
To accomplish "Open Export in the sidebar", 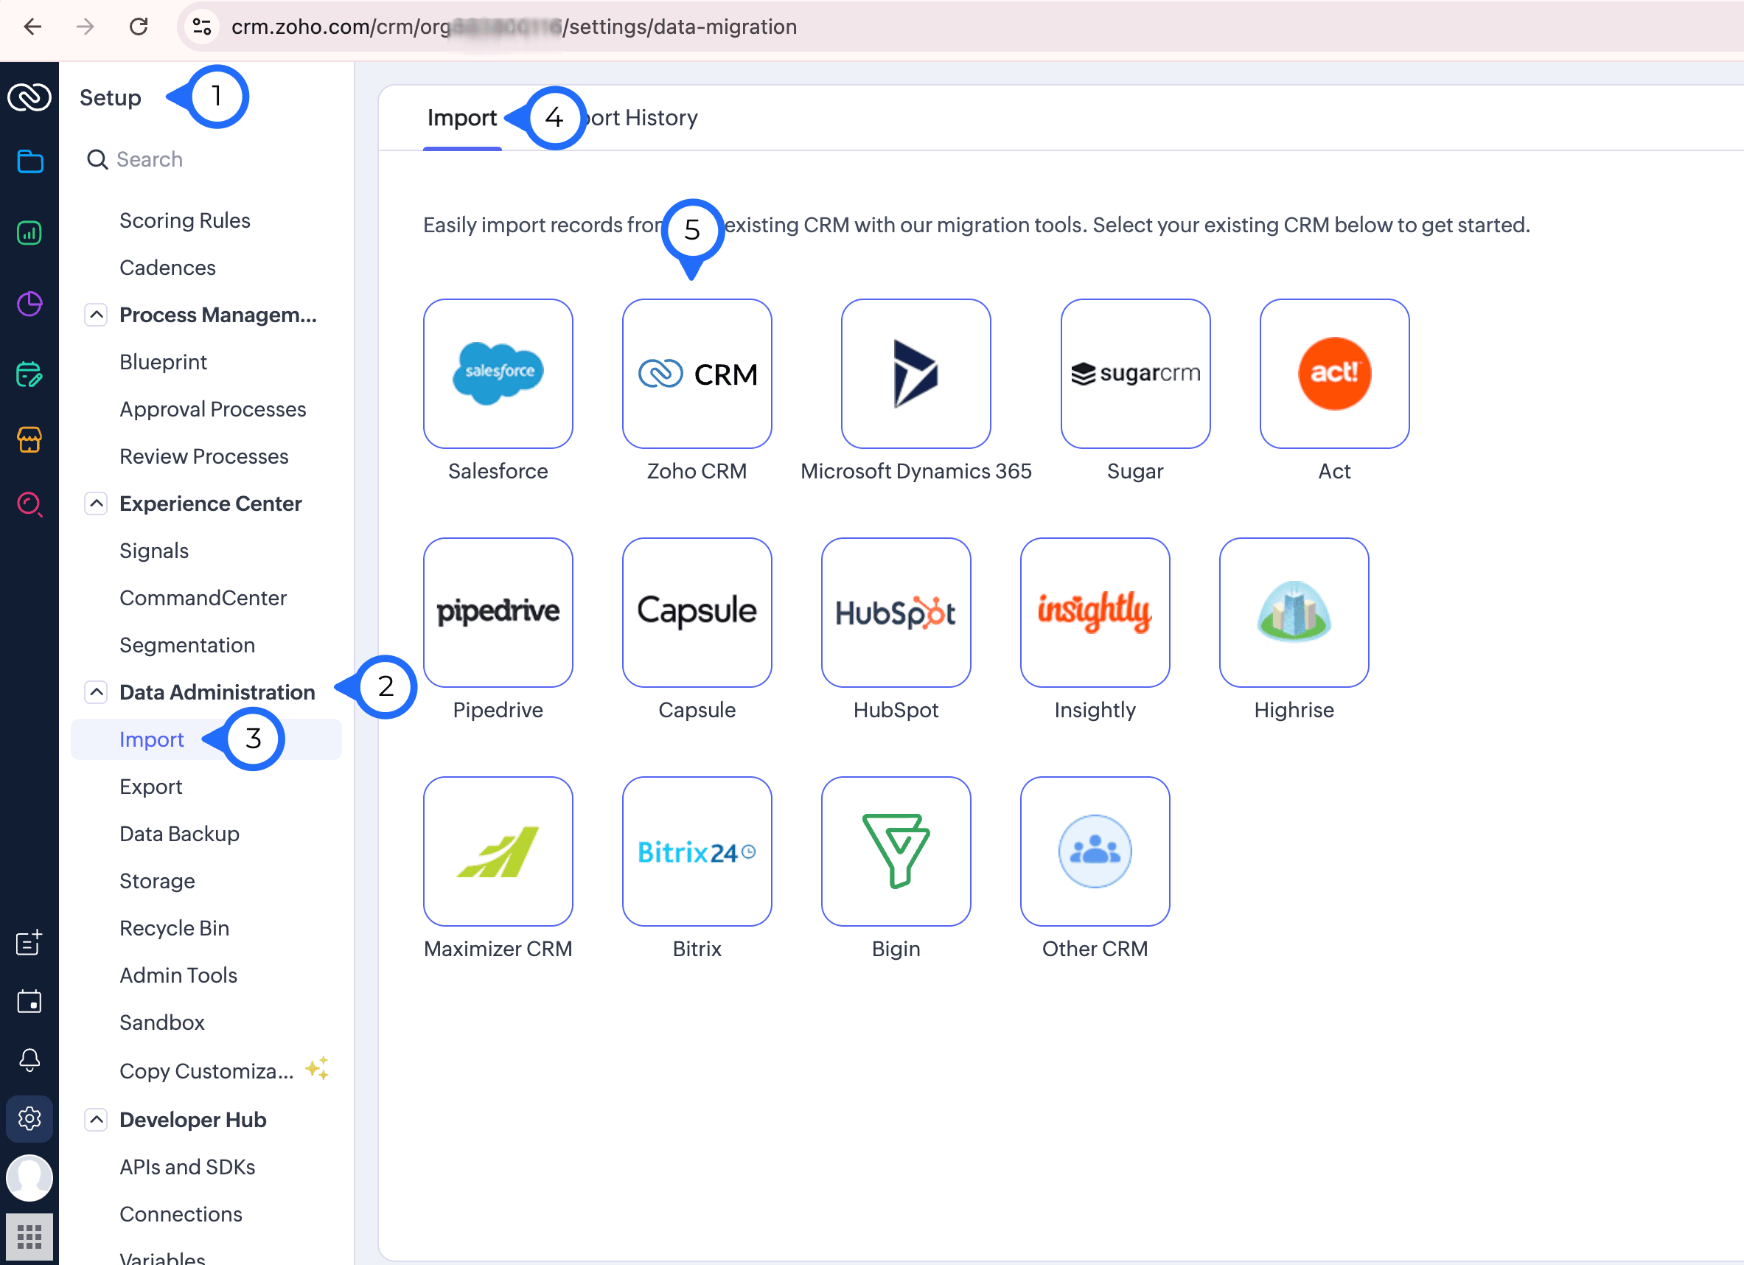I will pos(150,787).
